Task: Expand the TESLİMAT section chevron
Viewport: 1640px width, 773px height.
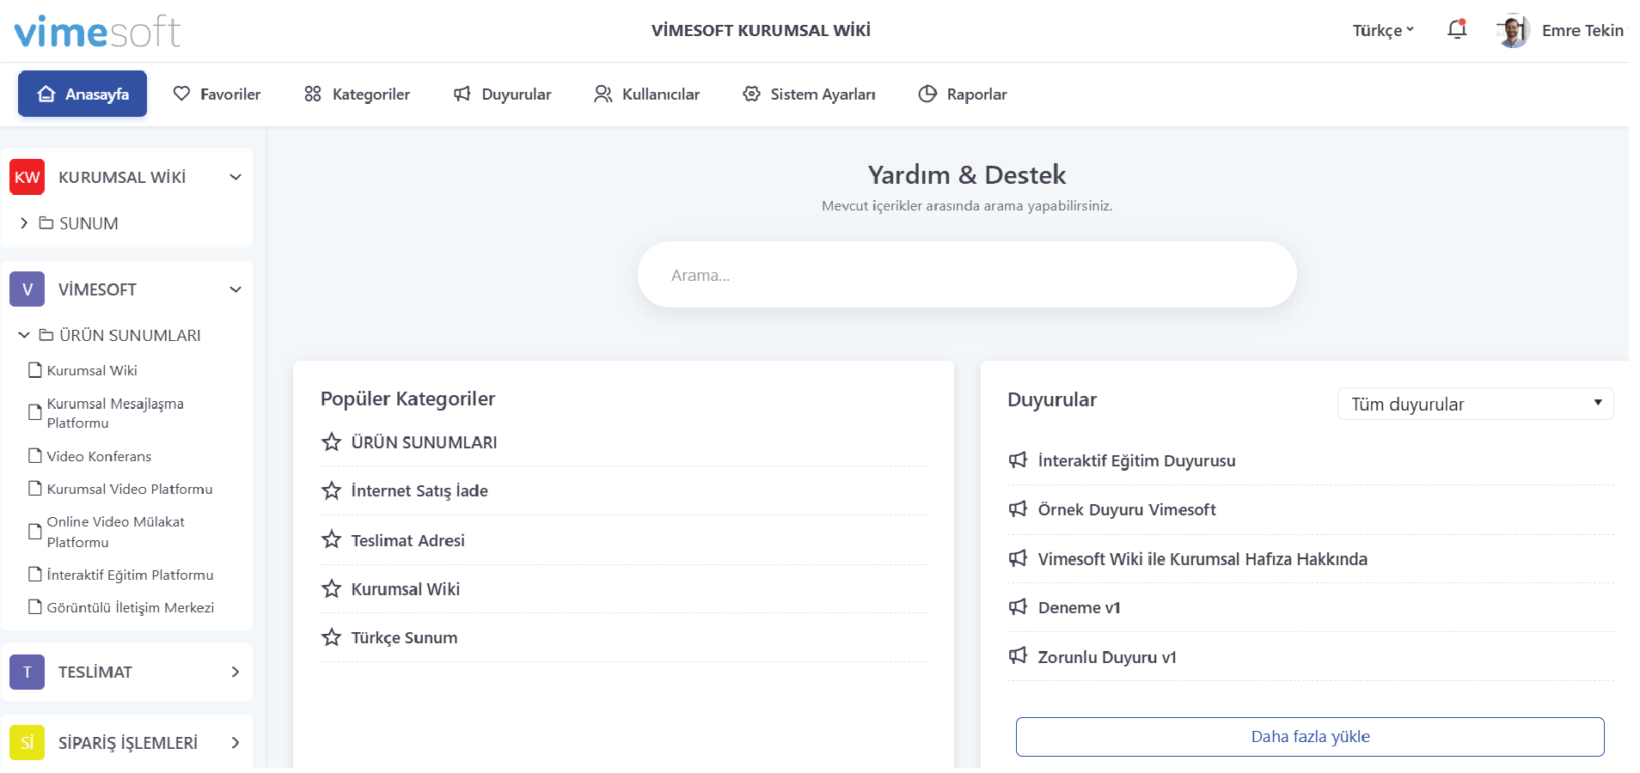Action: point(236,672)
